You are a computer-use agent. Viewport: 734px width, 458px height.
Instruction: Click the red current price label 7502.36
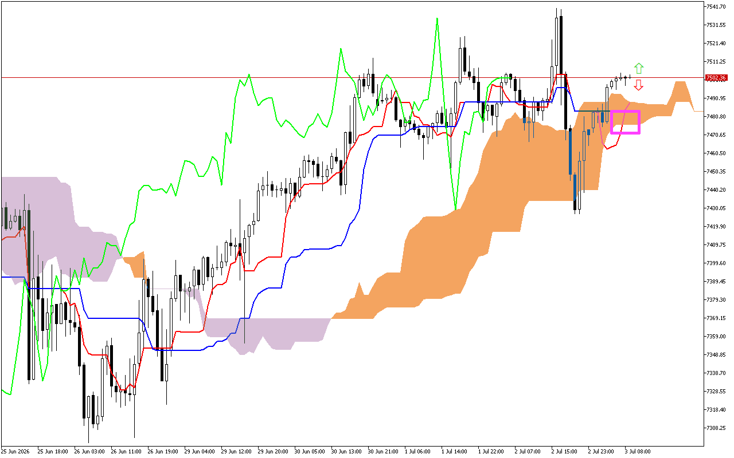click(716, 78)
